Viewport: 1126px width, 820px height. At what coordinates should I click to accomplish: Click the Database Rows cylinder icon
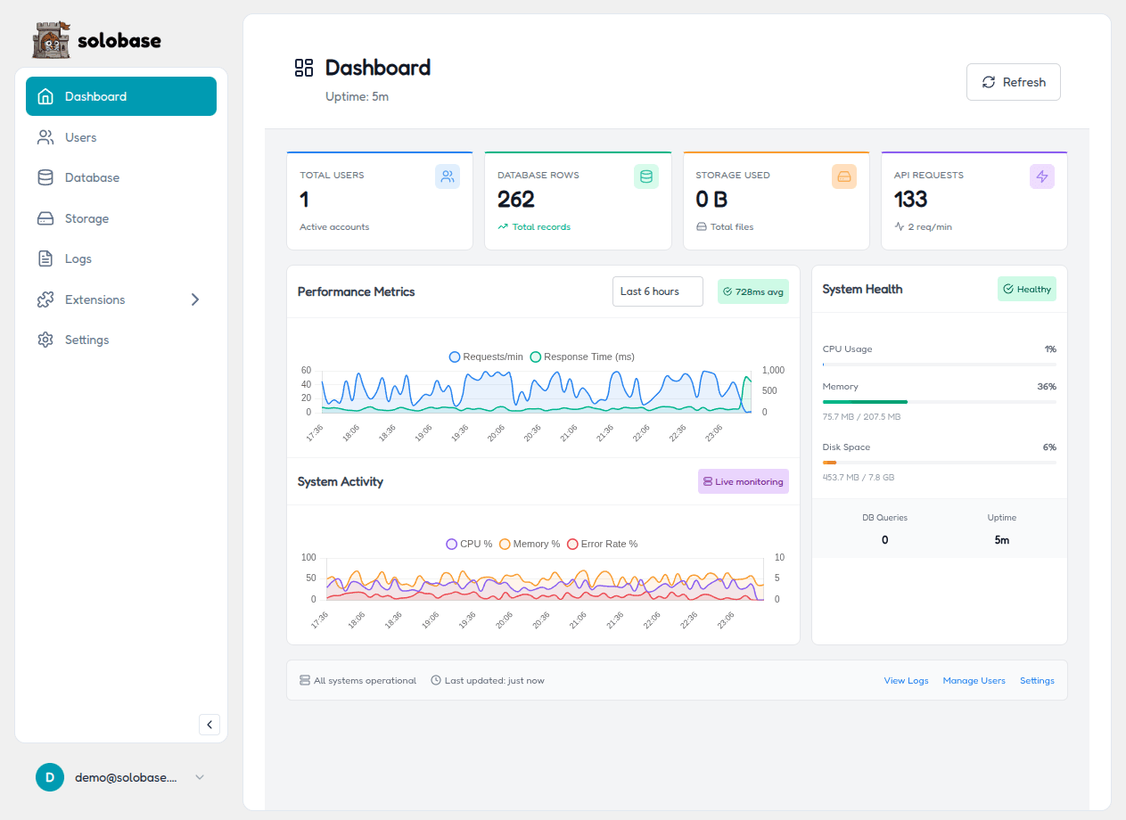pyautogui.click(x=645, y=176)
